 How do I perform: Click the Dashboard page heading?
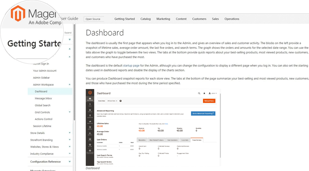(x=105, y=33)
